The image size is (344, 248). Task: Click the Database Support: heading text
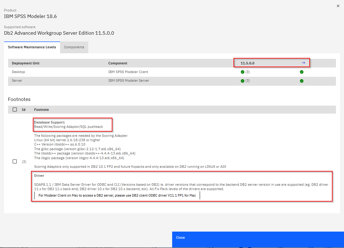50,122
